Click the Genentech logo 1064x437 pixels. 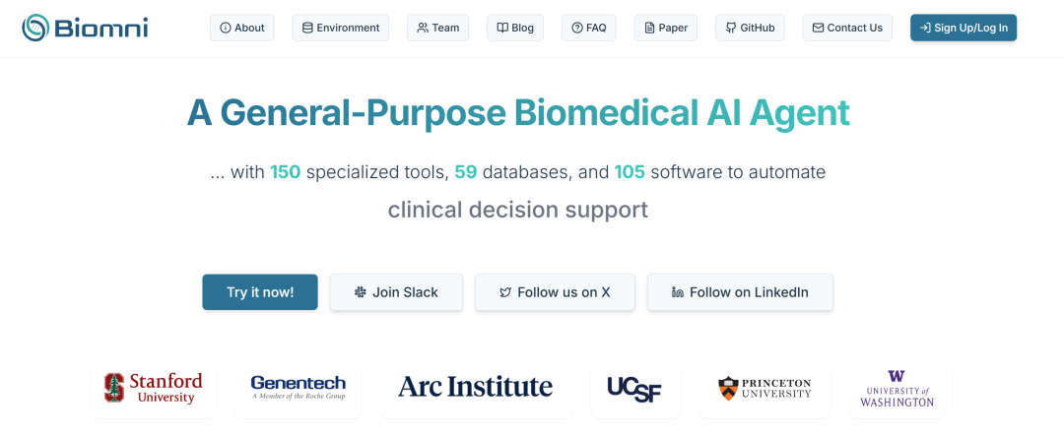click(298, 388)
